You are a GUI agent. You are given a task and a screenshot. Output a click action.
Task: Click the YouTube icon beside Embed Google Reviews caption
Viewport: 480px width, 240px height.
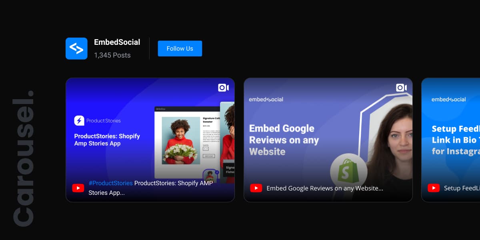[x=256, y=188]
